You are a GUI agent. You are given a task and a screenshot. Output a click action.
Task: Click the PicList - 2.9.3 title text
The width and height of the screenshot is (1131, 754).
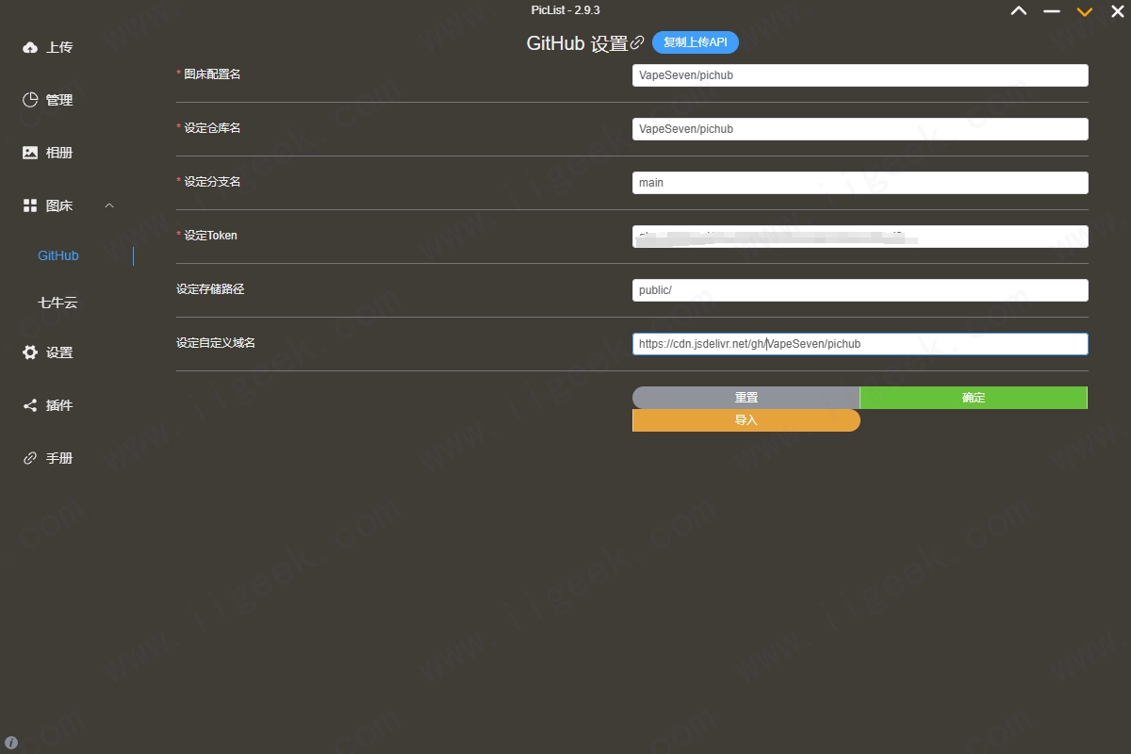565,10
